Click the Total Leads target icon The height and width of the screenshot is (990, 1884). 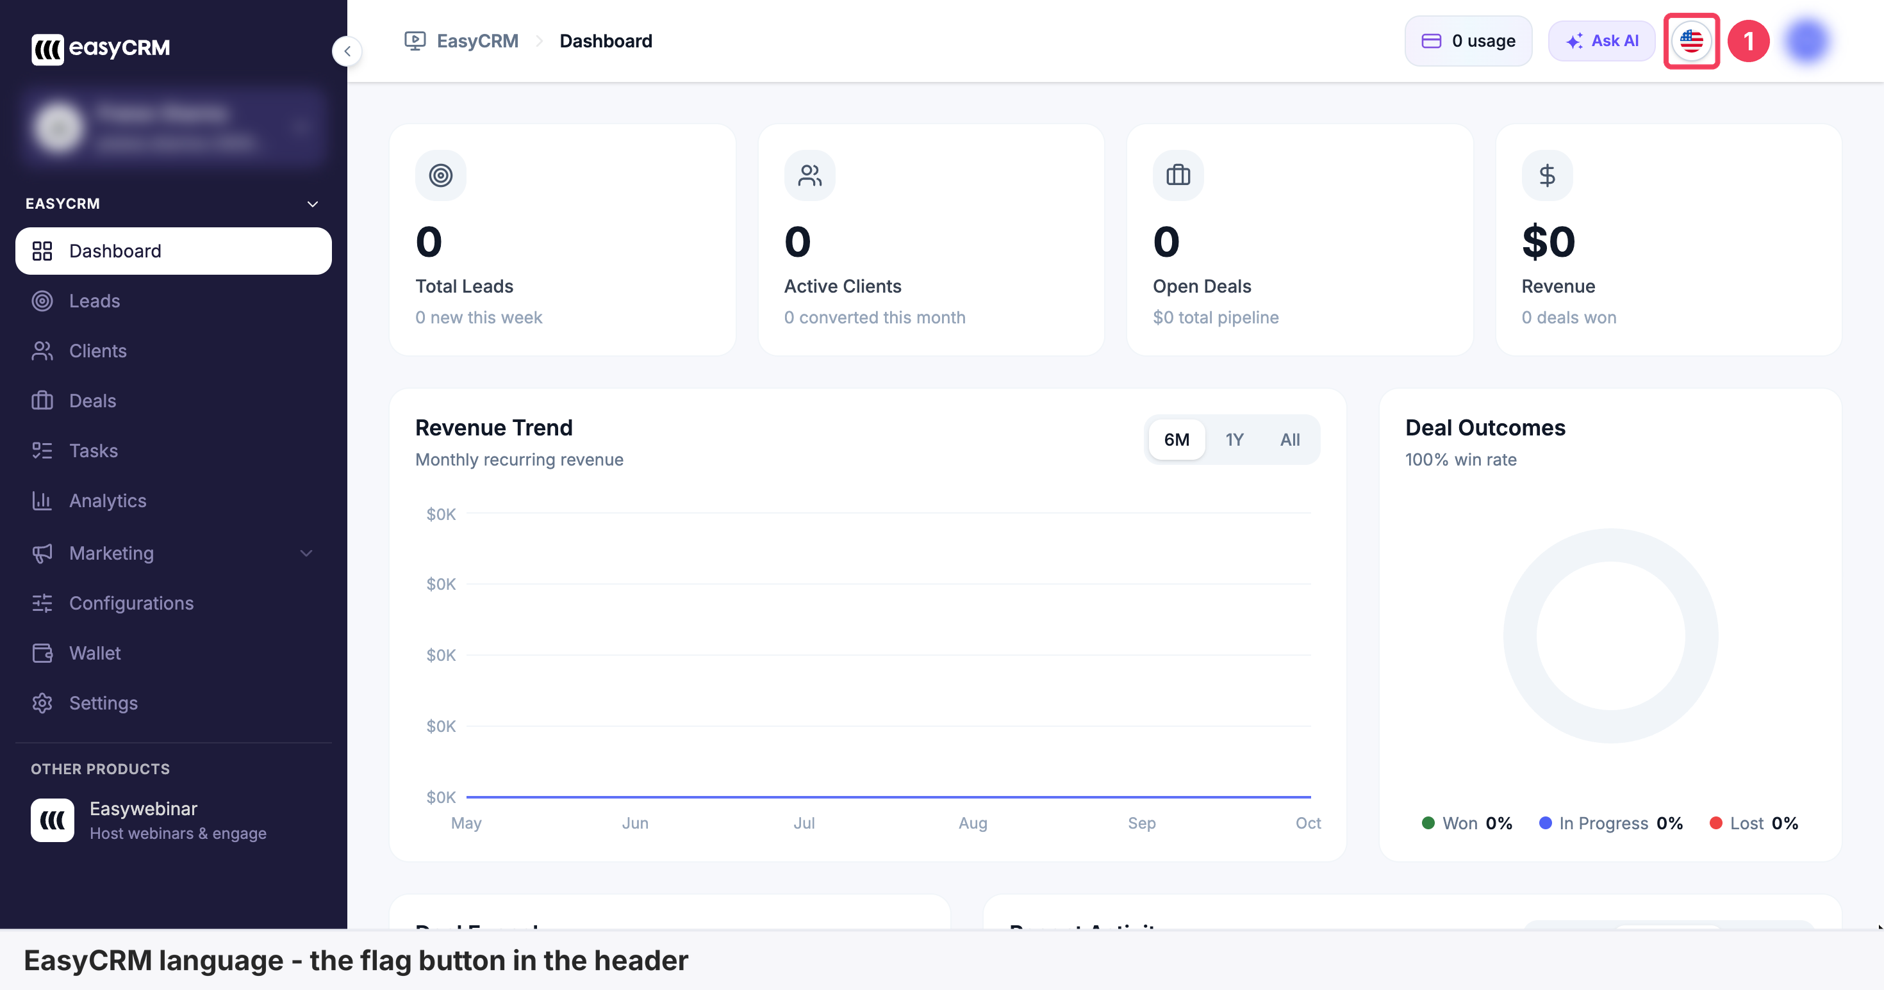coord(440,175)
